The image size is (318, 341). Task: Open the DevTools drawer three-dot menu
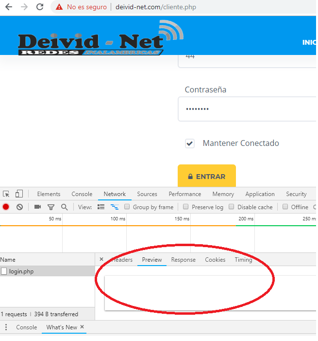coord(6,327)
